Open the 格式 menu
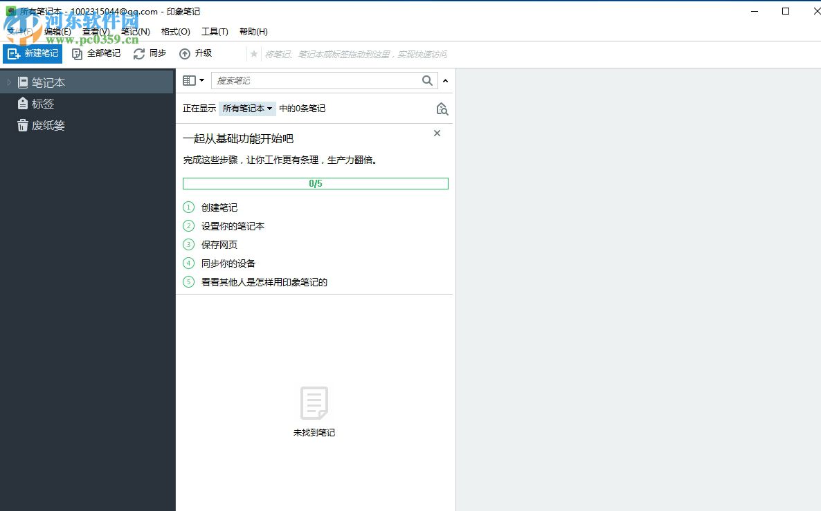821x511 pixels. [x=175, y=31]
